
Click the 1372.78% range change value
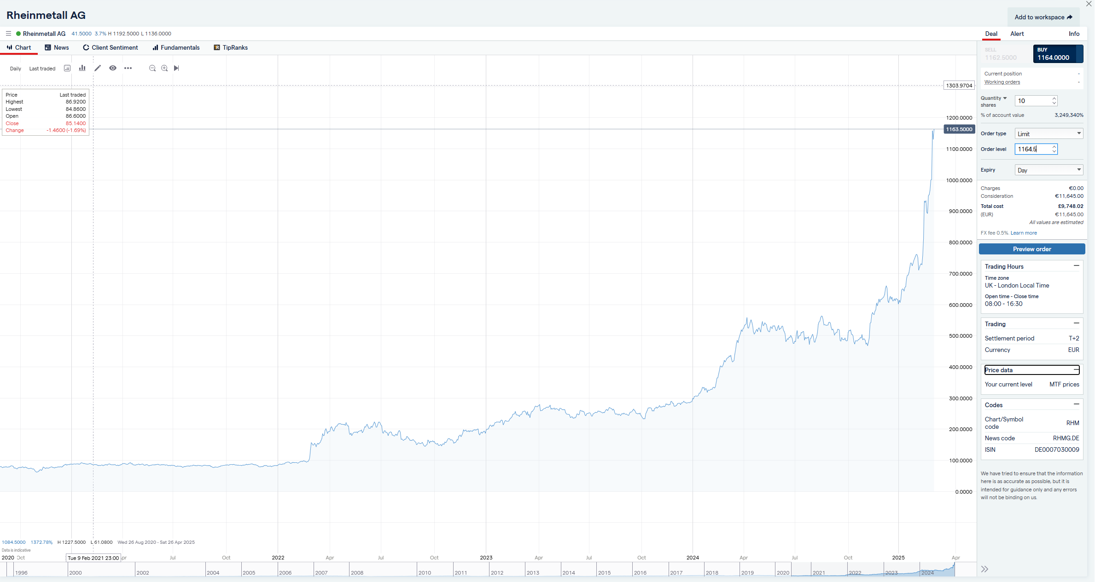pos(41,542)
